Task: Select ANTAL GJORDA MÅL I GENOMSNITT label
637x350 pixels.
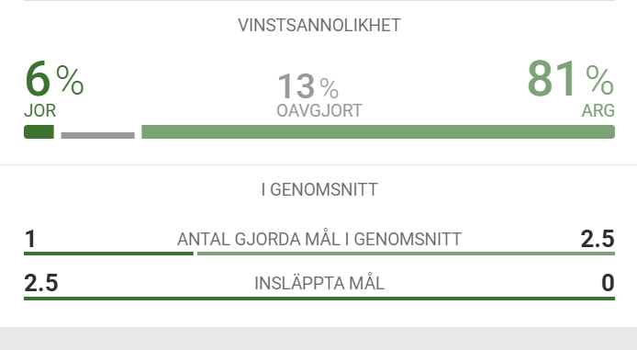Action: tap(319, 239)
